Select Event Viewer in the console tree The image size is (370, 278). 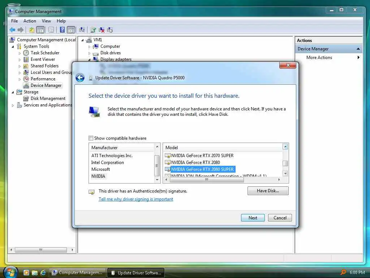click(43, 59)
